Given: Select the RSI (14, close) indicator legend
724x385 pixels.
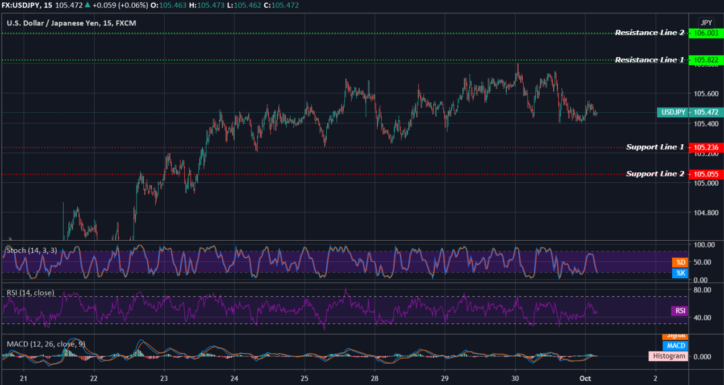Looking at the screenshot, I should tap(30, 293).
